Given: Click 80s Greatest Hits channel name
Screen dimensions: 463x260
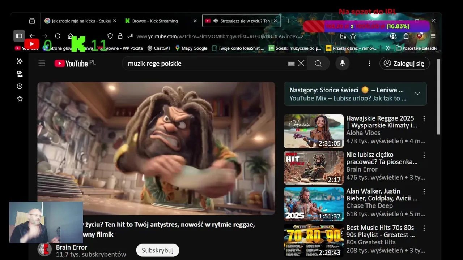Looking at the screenshot, I should tap(371, 242).
